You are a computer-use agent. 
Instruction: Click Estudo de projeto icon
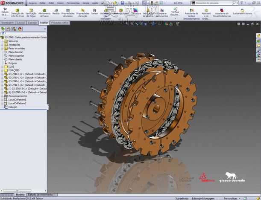[x=5, y=12]
